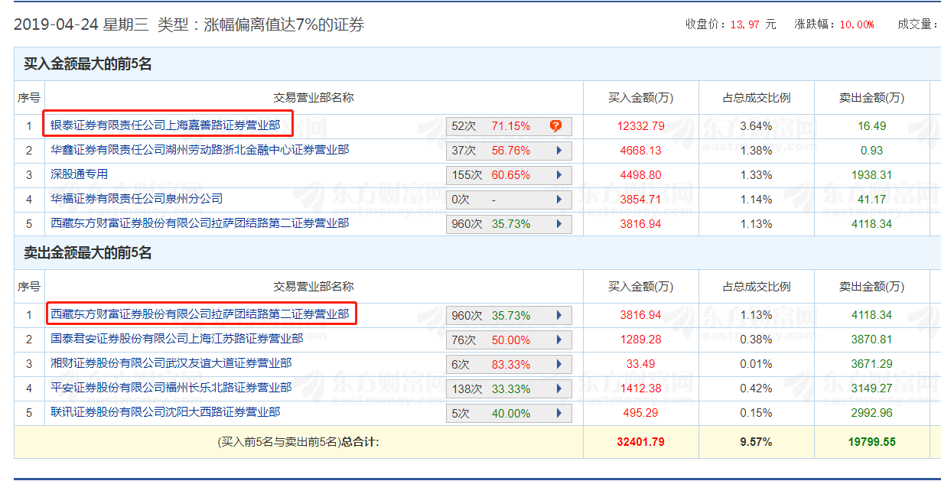Click 占总成交比例 header in sell table

756,287
